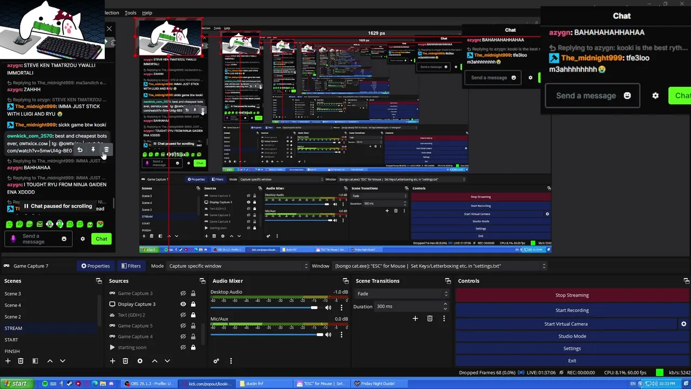Open Desktop Audio options menu dots
This screenshot has width=691, height=389.
coord(341,308)
